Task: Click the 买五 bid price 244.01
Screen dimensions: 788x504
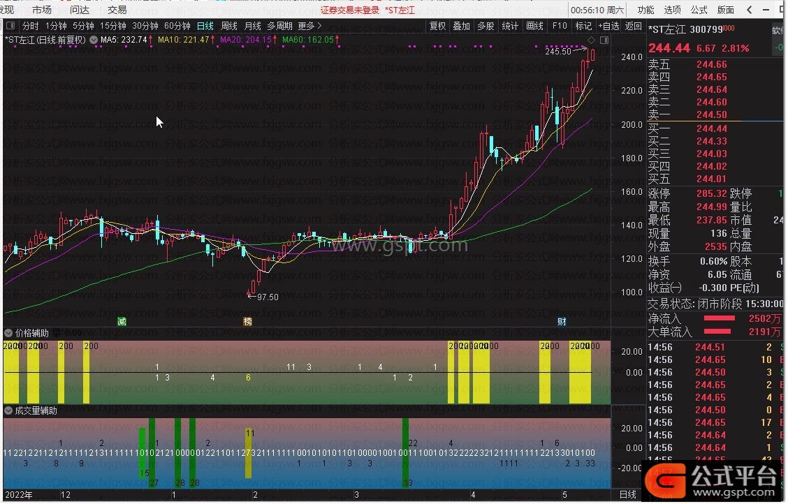Action: [x=712, y=179]
